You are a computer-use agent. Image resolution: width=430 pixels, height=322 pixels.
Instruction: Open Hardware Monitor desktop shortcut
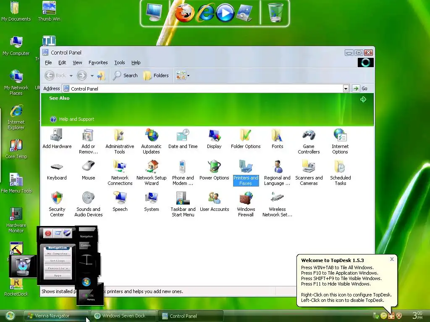[x=16, y=220]
